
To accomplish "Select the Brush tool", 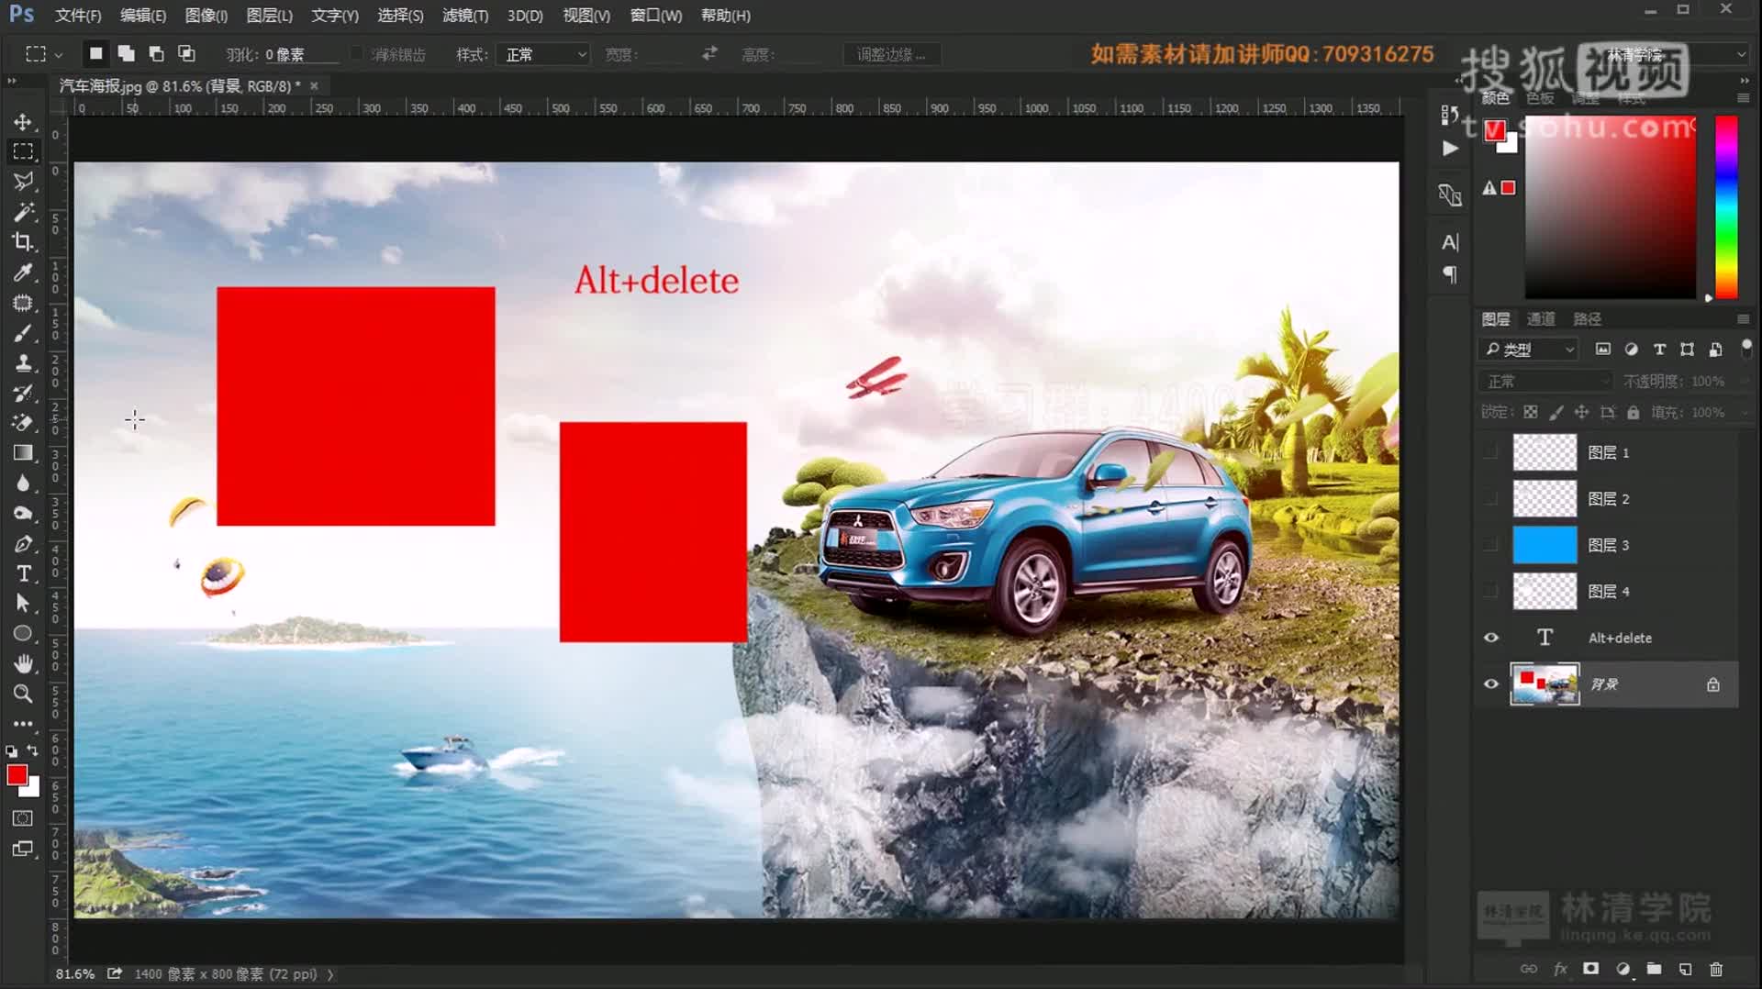I will (23, 333).
